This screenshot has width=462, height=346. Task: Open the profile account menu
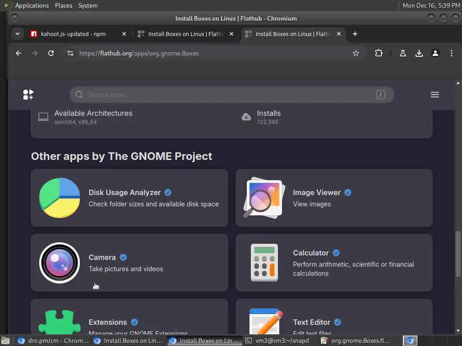(435, 53)
